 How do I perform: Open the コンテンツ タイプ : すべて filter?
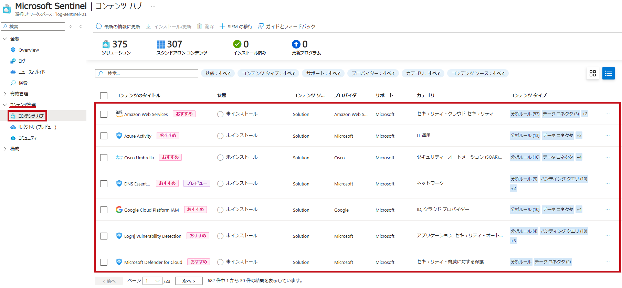268,73
